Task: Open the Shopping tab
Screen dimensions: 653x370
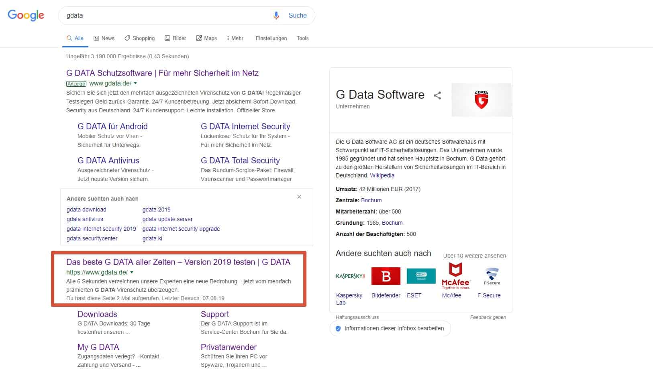Action: pyautogui.click(x=139, y=38)
